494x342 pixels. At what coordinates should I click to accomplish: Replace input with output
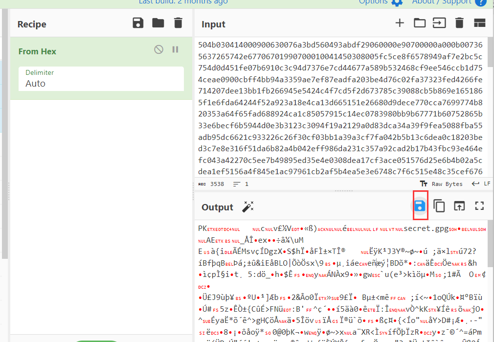(459, 206)
